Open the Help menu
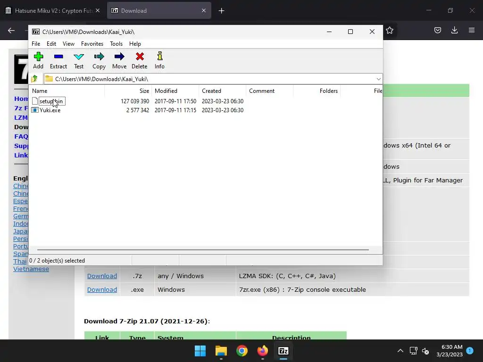483x362 pixels. (x=135, y=44)
